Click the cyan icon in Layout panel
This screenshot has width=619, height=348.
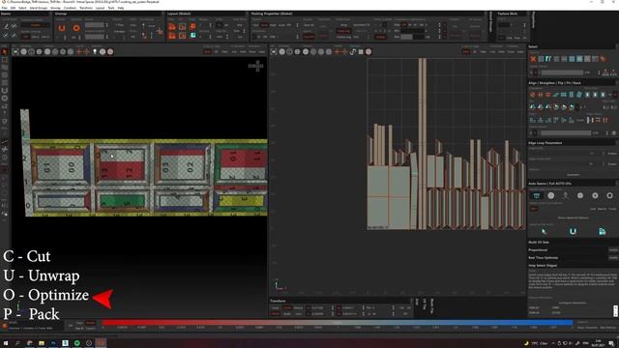point(193,36)
